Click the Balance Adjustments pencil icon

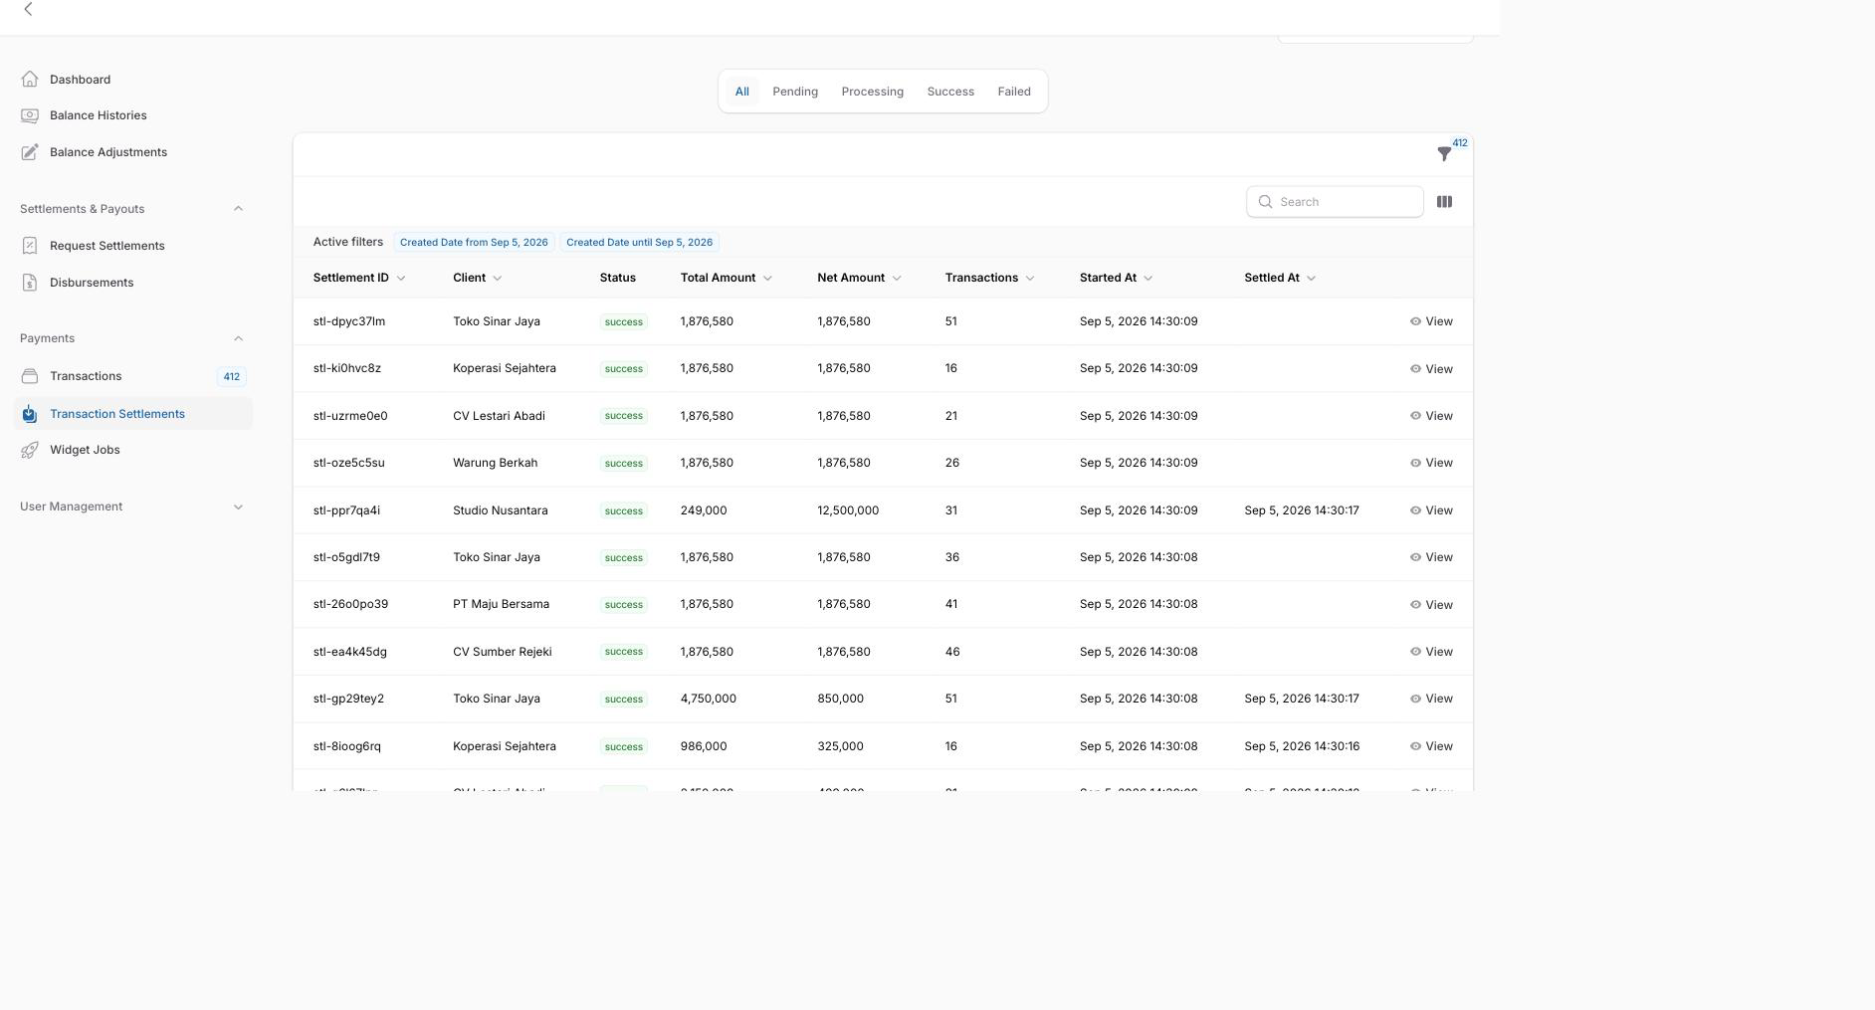(x=30, y=152)
